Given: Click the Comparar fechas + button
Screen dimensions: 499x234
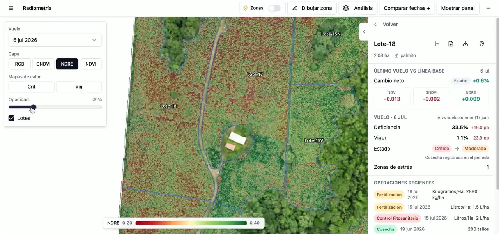Looking at the screenshot, I should pos(407,8).
